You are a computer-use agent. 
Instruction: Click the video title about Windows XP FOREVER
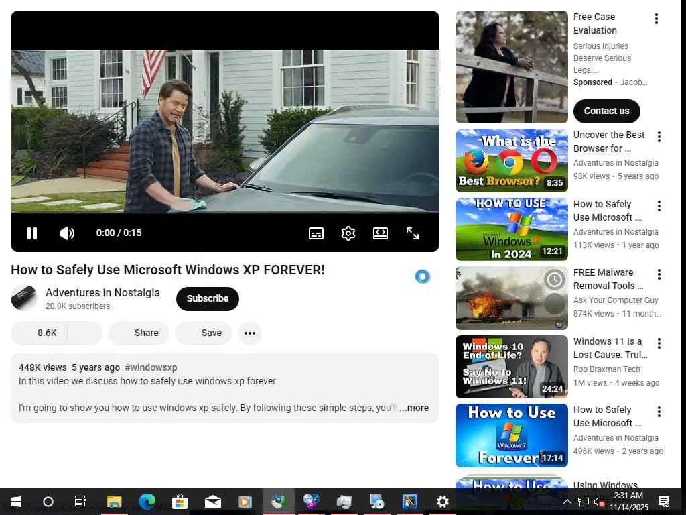[168, 270]
